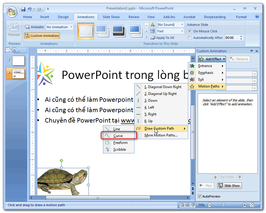Click Apply To All transitions

(x=162, y=38)
